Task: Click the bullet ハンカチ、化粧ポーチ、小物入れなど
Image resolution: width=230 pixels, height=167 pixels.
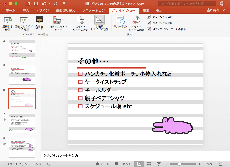Action: (128, 74)
